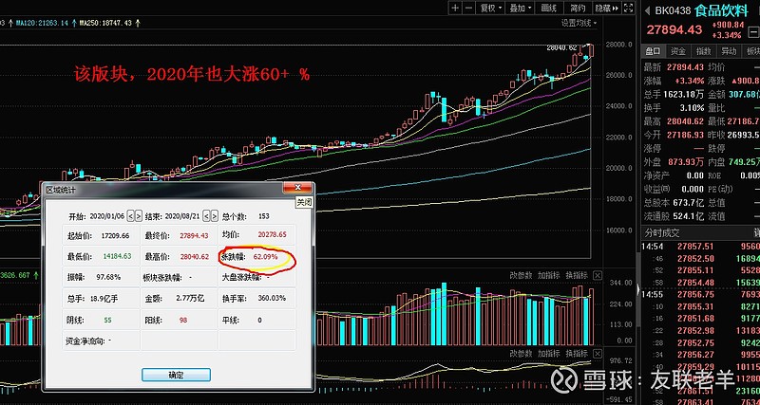Click 外盘 873.93万 quote value
This screenshot has height=405, width=760.
coord(685,161)
